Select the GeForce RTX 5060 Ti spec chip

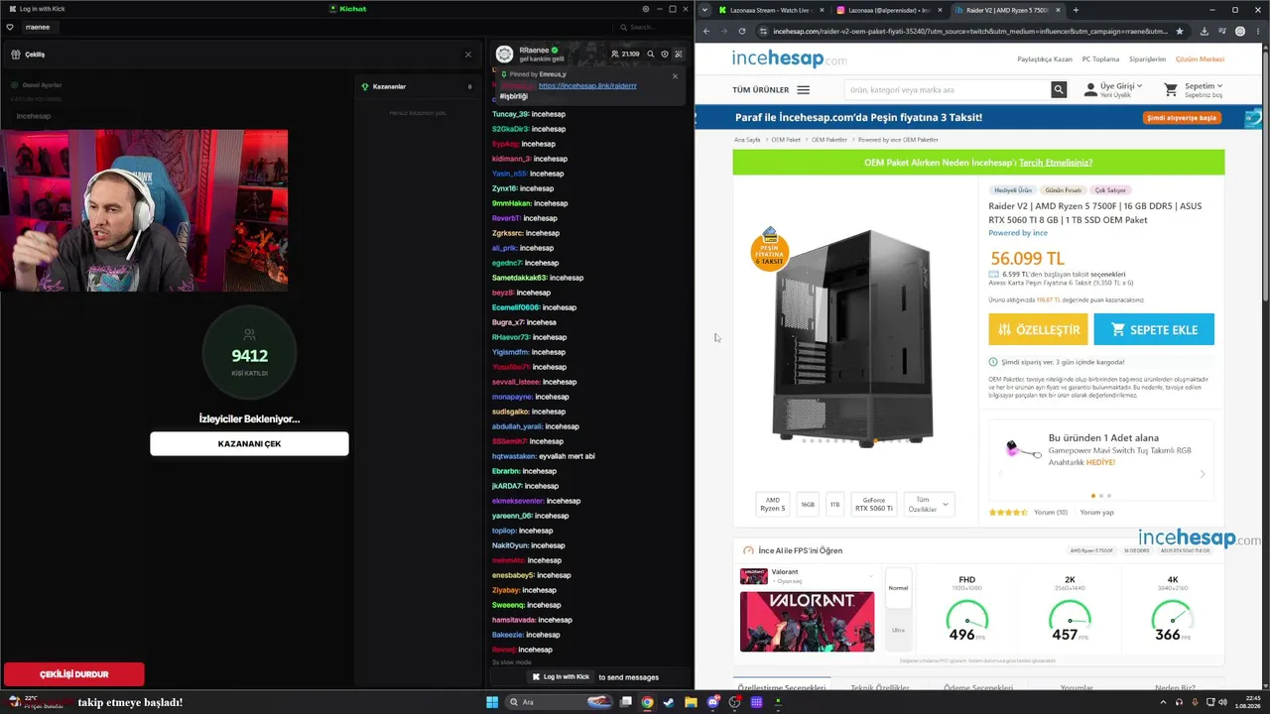pos(873,505)
